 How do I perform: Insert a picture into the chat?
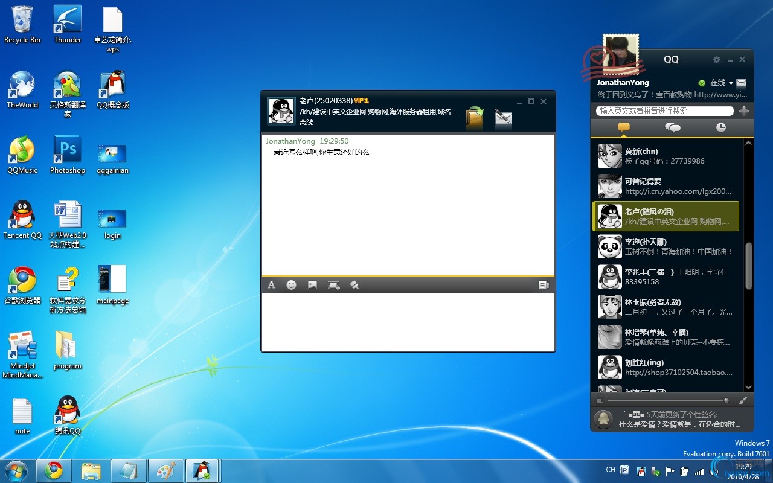(312, 285)
